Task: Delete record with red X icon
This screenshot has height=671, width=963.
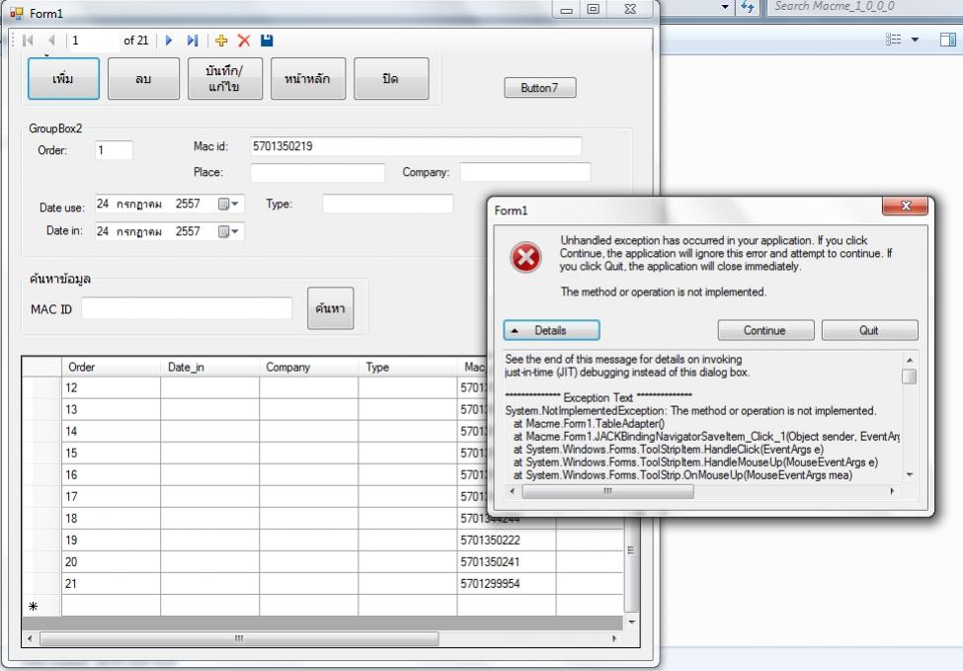Action: [x=244, y=41]
